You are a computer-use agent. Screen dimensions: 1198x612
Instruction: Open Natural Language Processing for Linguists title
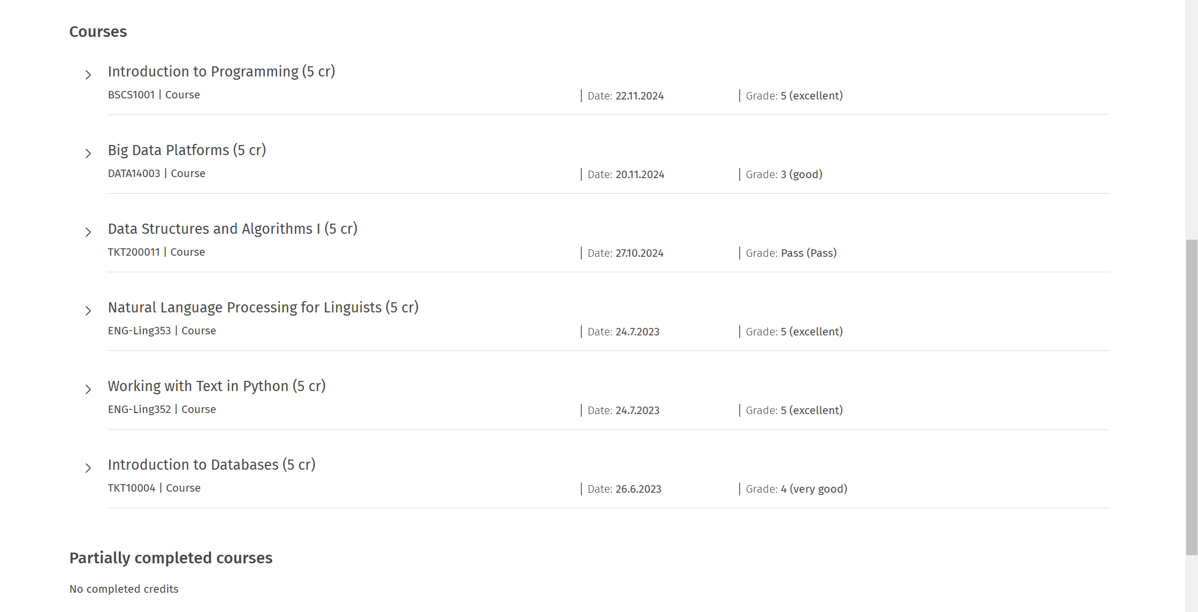point(263,308)
